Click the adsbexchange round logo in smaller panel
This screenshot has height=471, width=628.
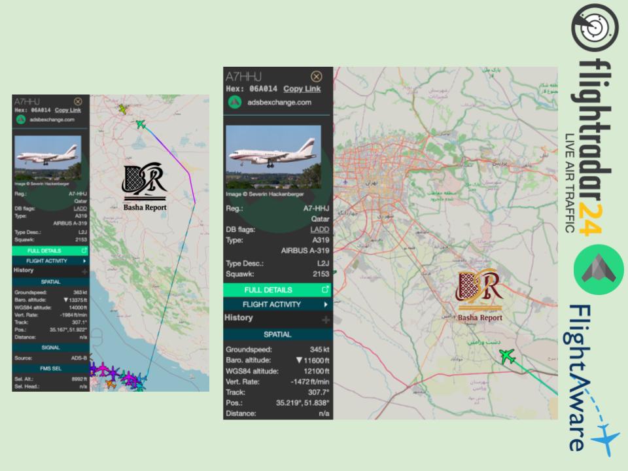(21, 119)
